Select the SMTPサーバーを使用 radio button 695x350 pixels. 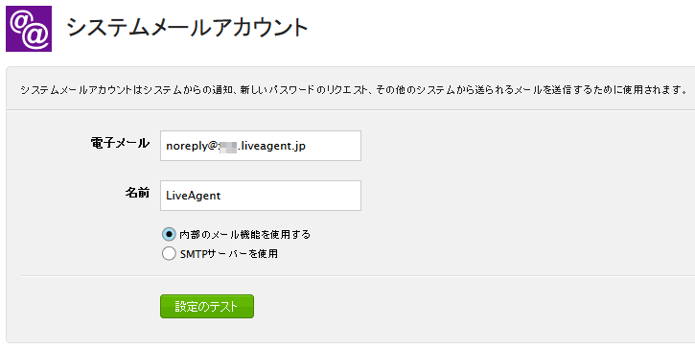169,254
